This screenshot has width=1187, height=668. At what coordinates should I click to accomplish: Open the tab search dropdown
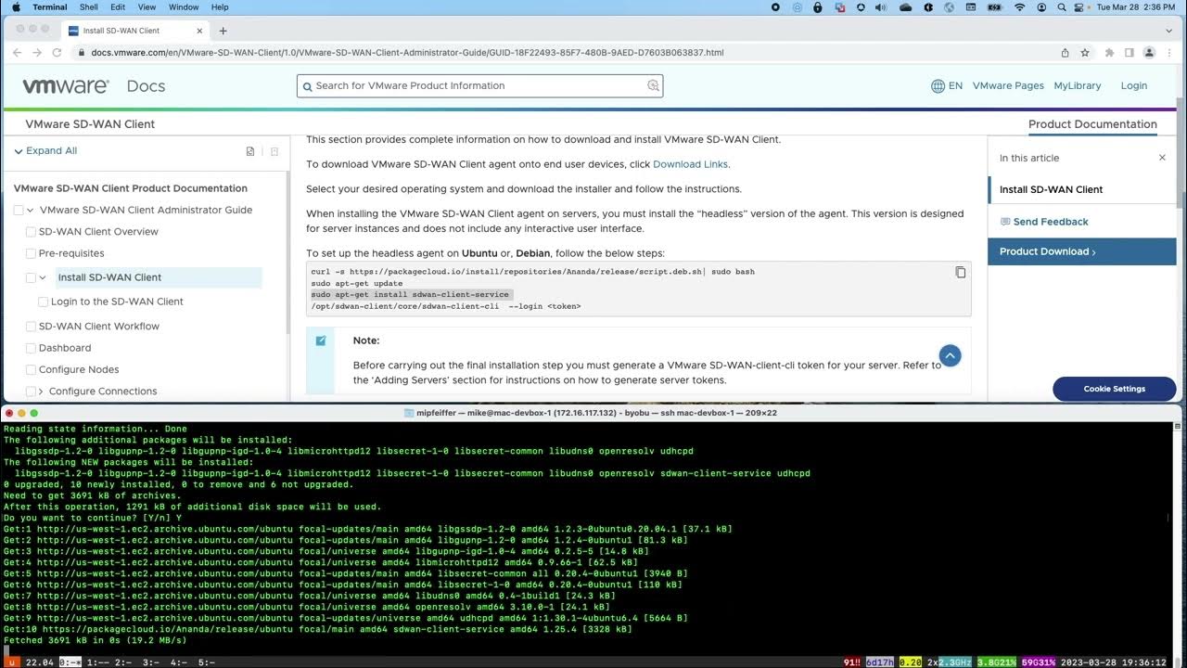pyautogui.click(x=1169, y=31)
